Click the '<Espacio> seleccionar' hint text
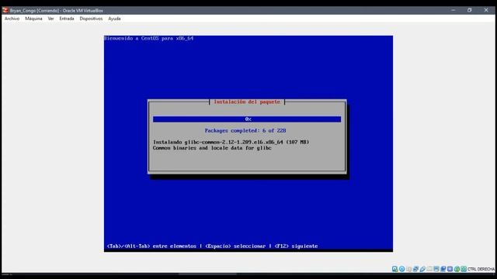497x279 pixels. point(235,246)
